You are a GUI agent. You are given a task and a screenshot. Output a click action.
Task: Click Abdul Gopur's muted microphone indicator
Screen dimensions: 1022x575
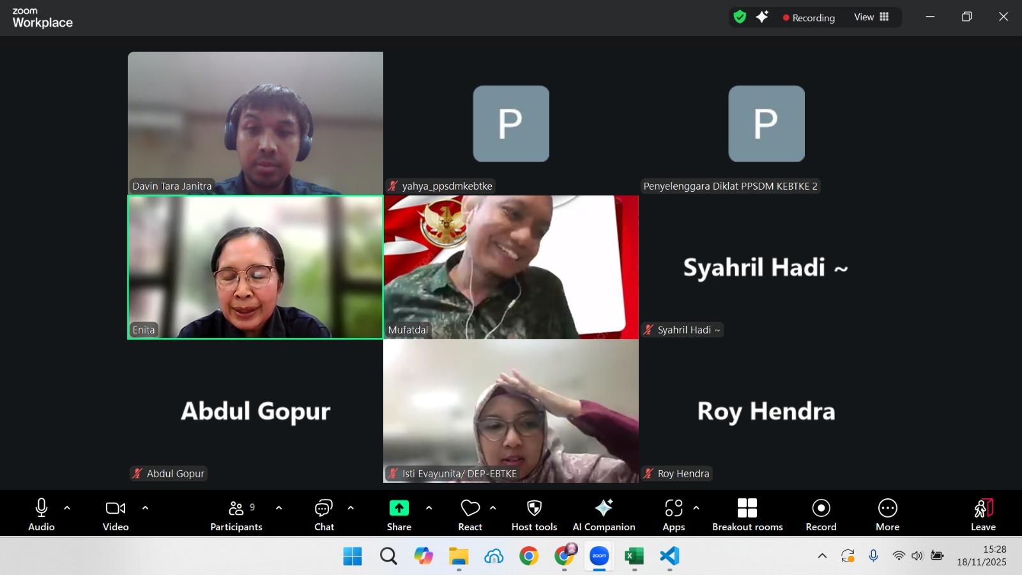(137, 473)
